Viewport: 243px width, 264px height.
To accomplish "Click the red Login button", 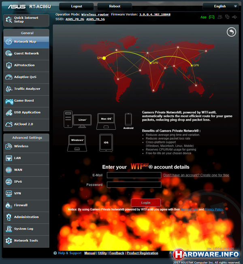I will [146, 203].
